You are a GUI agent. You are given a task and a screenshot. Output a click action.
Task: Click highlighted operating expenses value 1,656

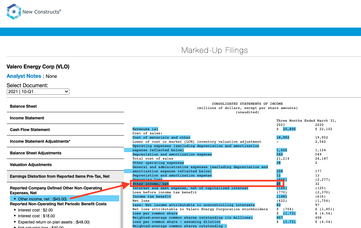tap(282, 150)
